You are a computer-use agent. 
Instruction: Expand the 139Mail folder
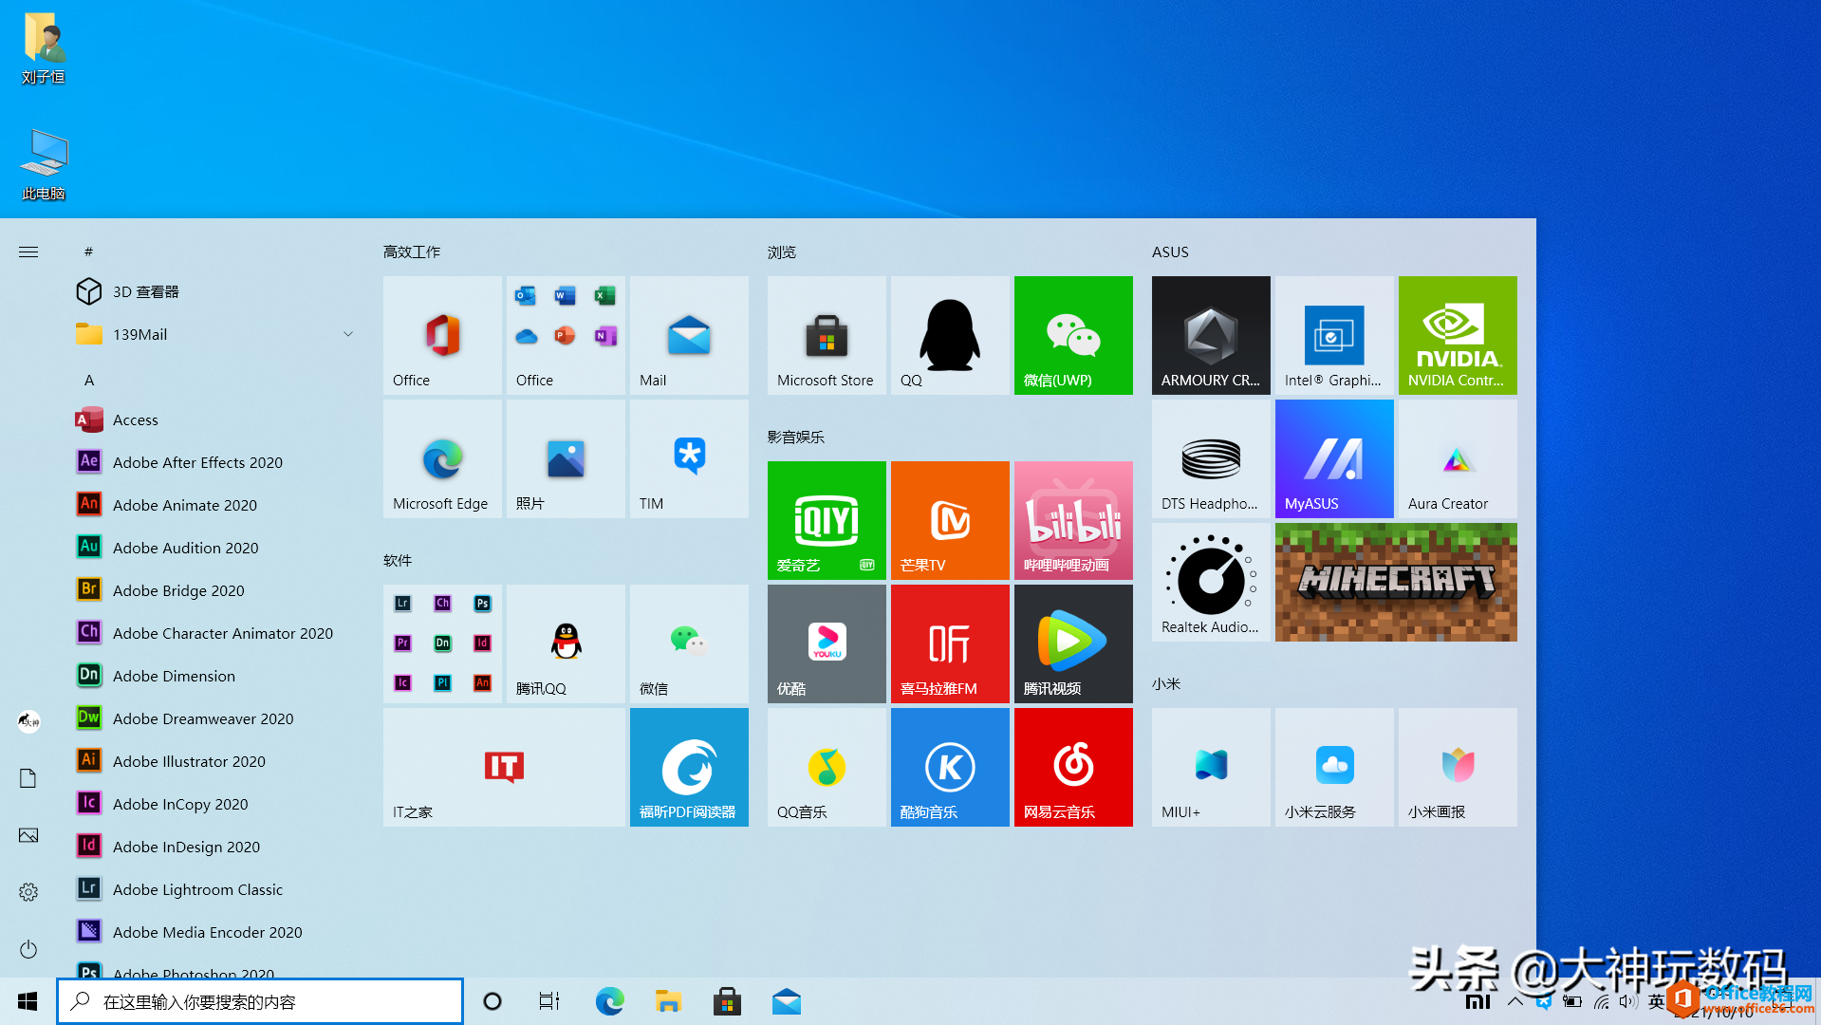click(x=216, y=334)
